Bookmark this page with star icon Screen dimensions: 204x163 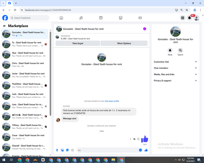coord(187,10)
